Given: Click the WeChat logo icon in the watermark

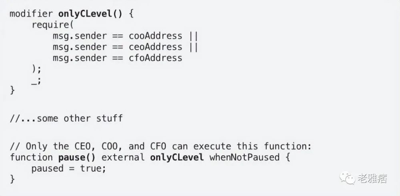Looking at the screenshot, I should [347, 178].
